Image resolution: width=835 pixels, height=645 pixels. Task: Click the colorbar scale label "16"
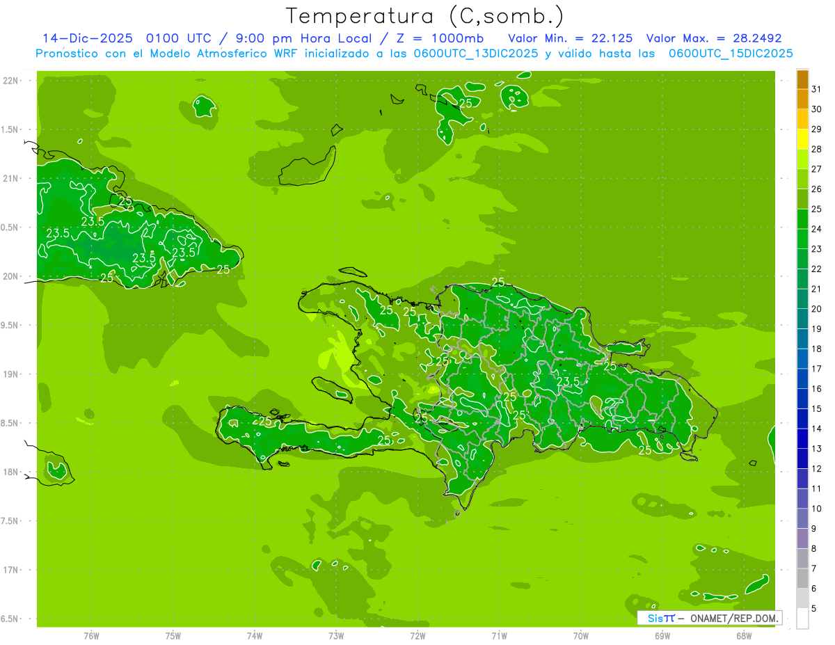(x=817, y=389)
